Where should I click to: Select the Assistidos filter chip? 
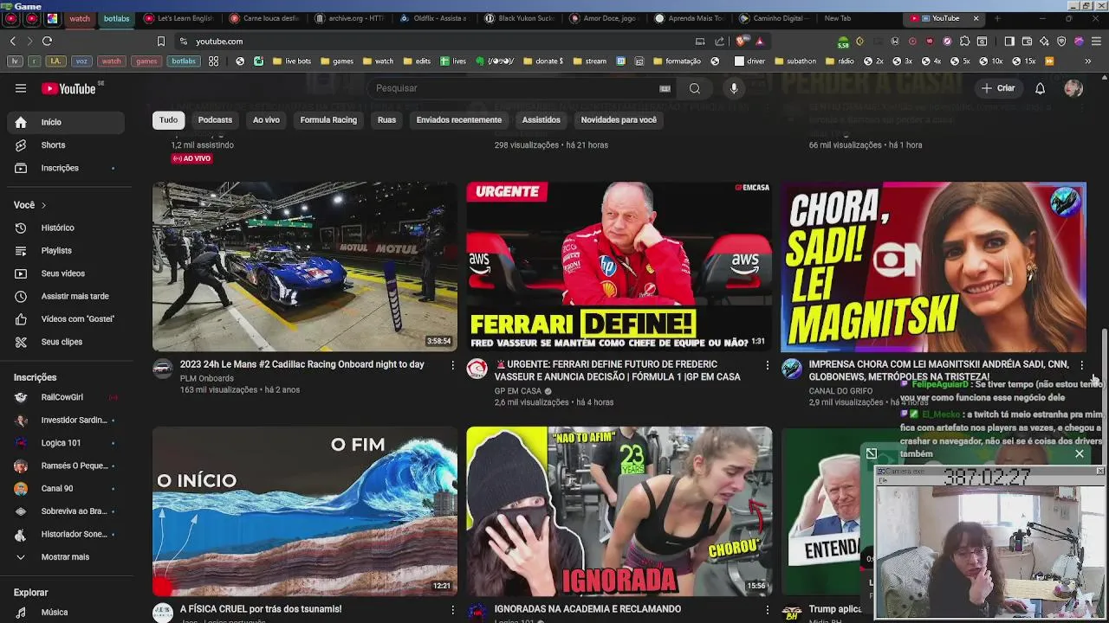click(x=541, y=120)
